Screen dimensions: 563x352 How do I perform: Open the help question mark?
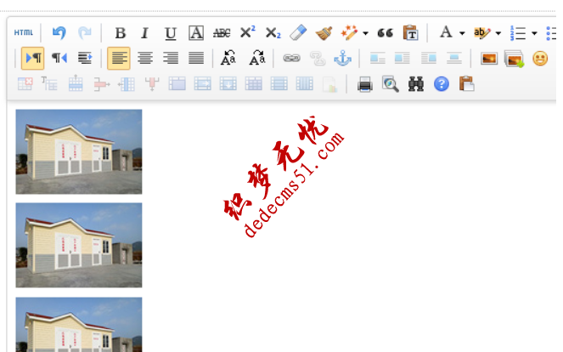click(442, 84)
